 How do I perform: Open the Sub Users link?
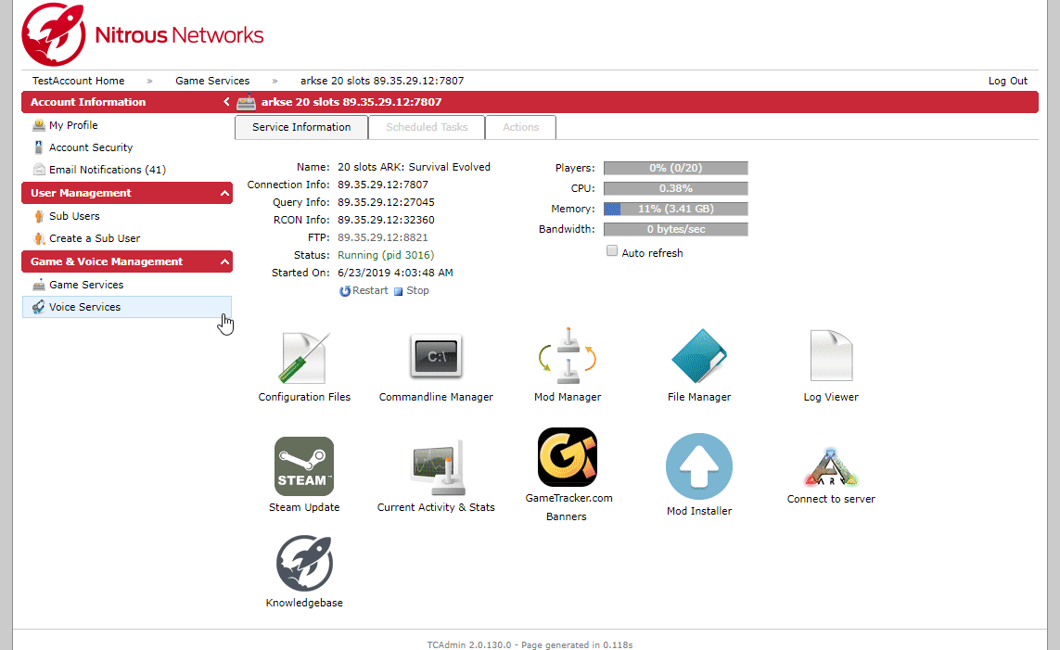coord(74,216)
